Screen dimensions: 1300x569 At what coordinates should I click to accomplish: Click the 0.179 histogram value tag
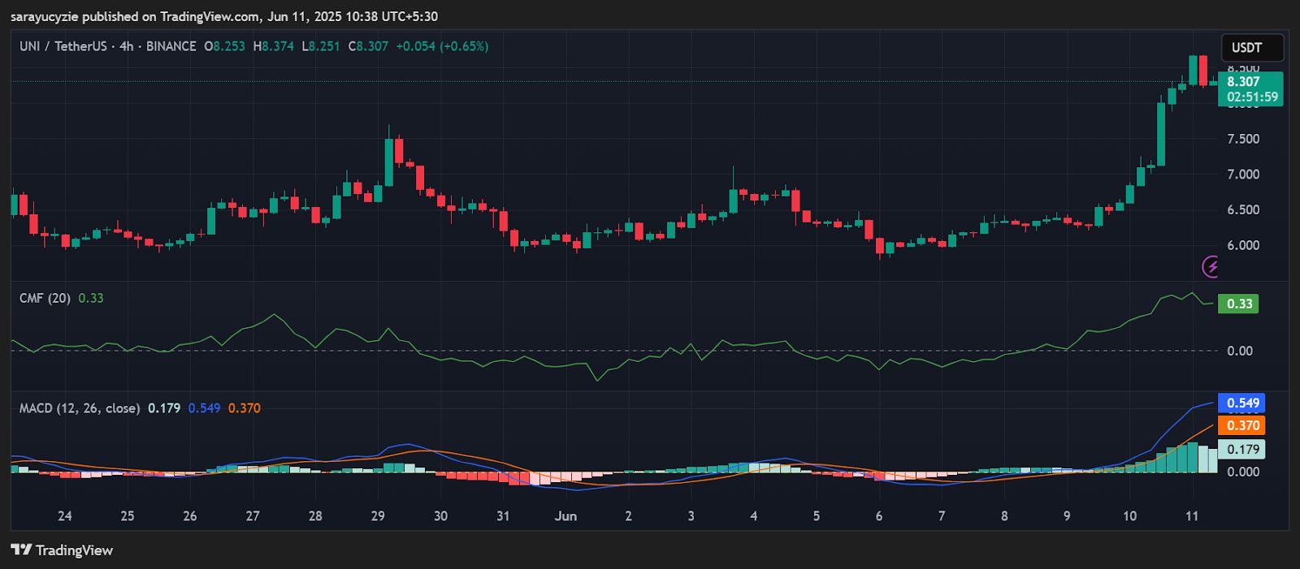(x=1242, y=449)
